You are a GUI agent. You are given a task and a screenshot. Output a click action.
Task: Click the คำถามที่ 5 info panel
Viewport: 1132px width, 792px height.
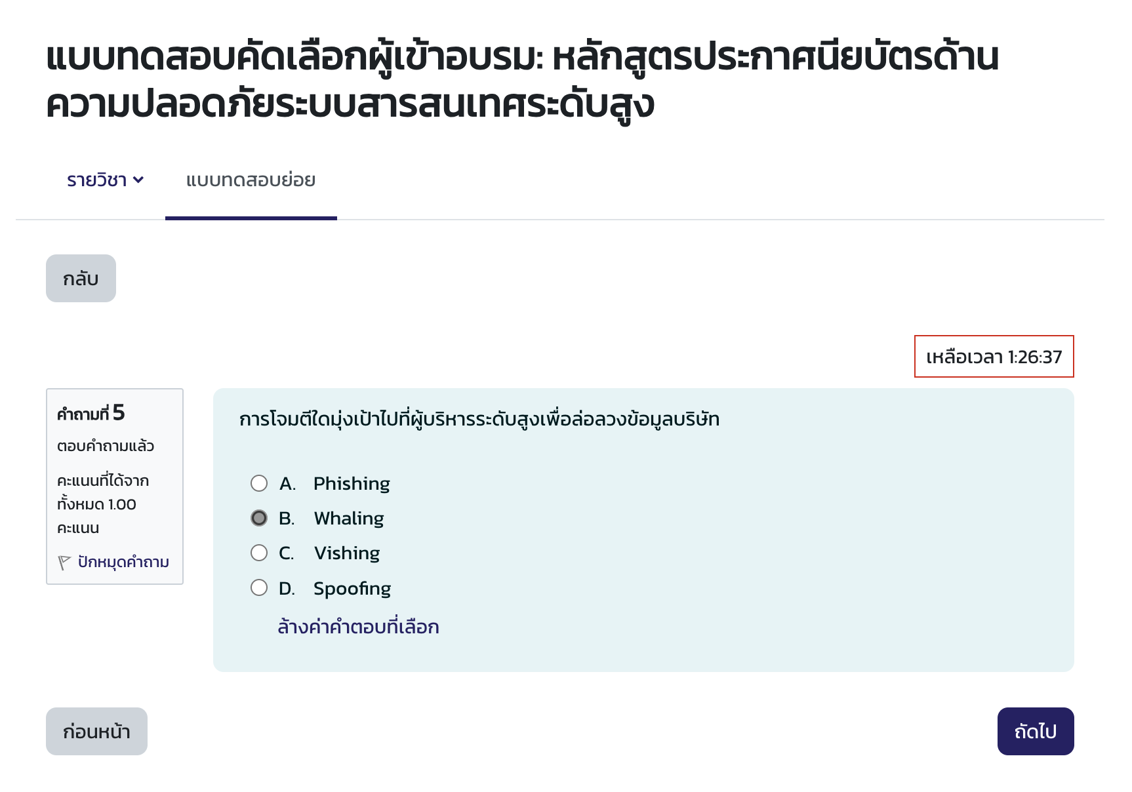[x=114, y=485]
